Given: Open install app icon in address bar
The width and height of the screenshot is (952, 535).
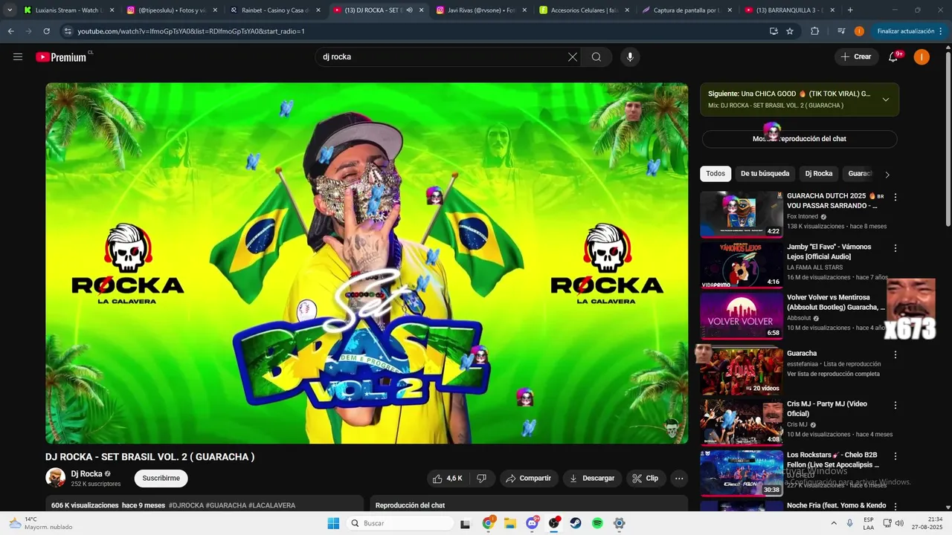Looking at the screenshot, I should pyautogui.click(x=773, y=31).
